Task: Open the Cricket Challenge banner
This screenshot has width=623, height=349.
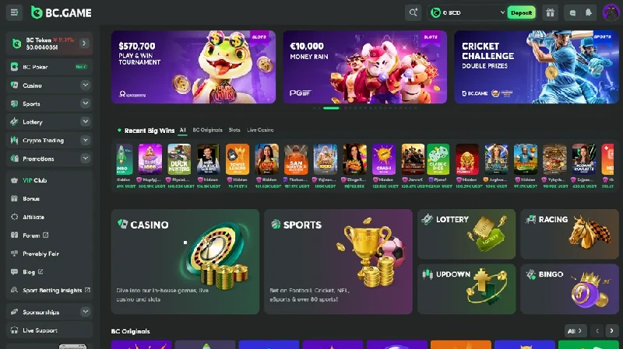Action: tap(537, 67)
